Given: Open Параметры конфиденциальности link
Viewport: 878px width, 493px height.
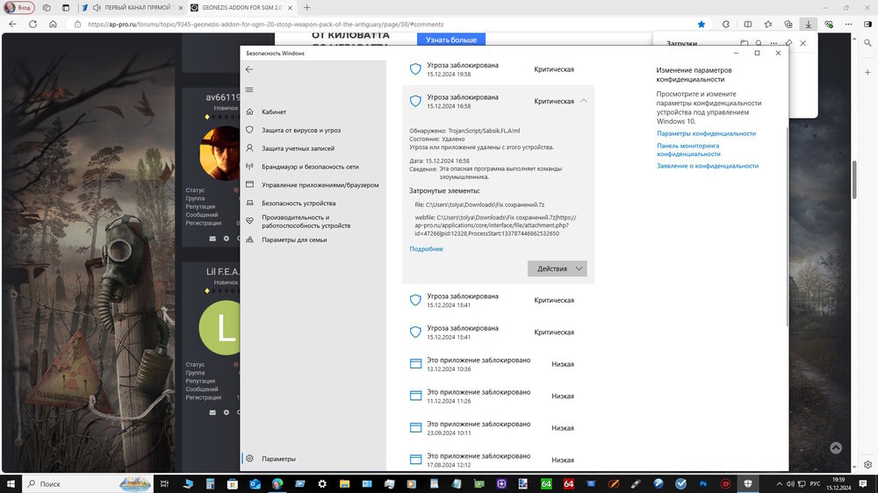Looking at the screenshot, I should tap(706, 133).
